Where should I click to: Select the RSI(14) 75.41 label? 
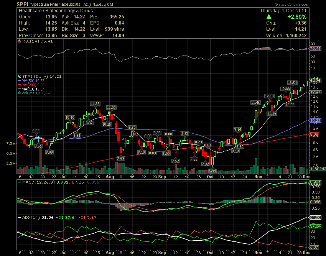[x=35, y=41]
